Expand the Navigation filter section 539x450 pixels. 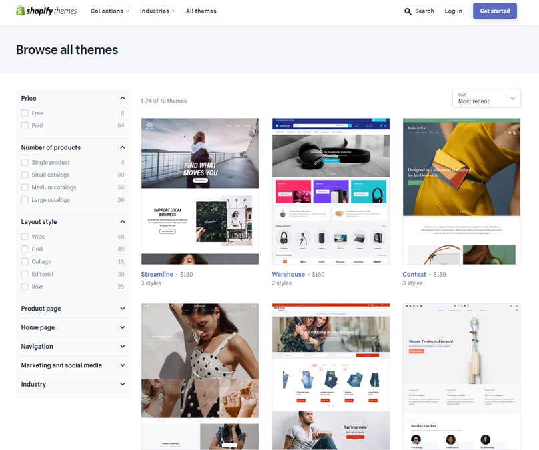123,346
